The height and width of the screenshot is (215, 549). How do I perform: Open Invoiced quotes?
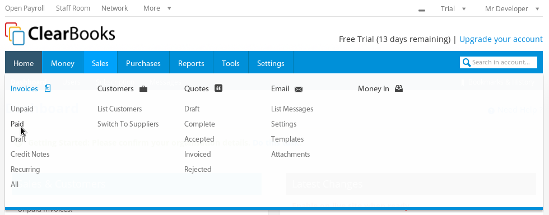[x=197, y=154]
